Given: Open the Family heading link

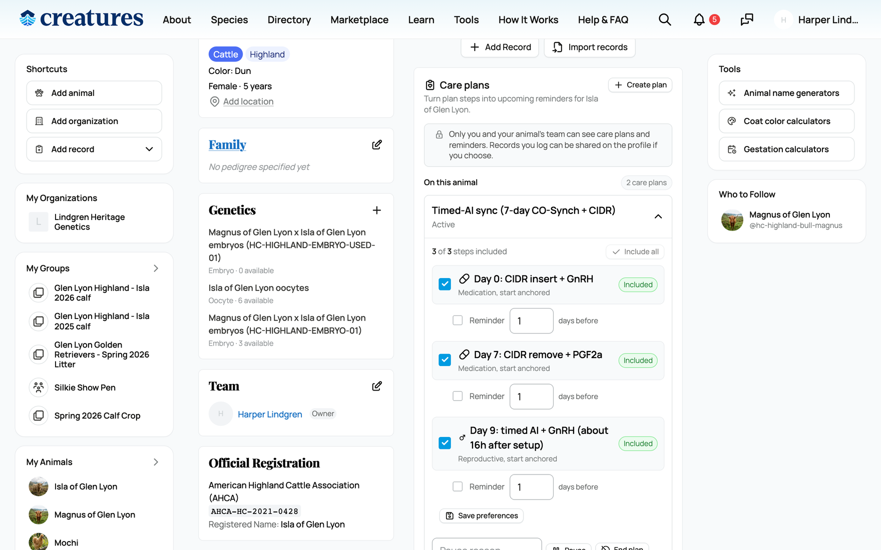Looking at the screenshot, I should pos(227,144).
